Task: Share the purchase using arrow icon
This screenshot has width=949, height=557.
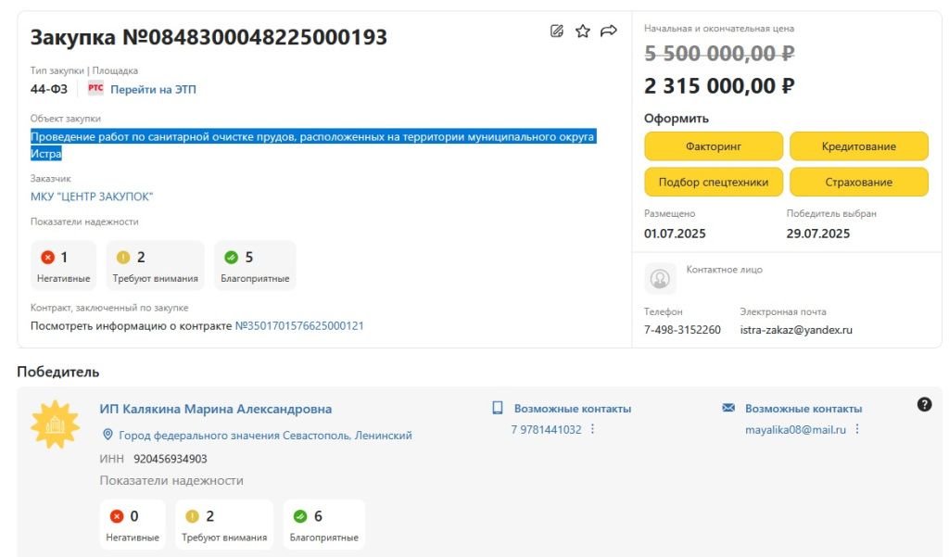Action: point(608,32)
